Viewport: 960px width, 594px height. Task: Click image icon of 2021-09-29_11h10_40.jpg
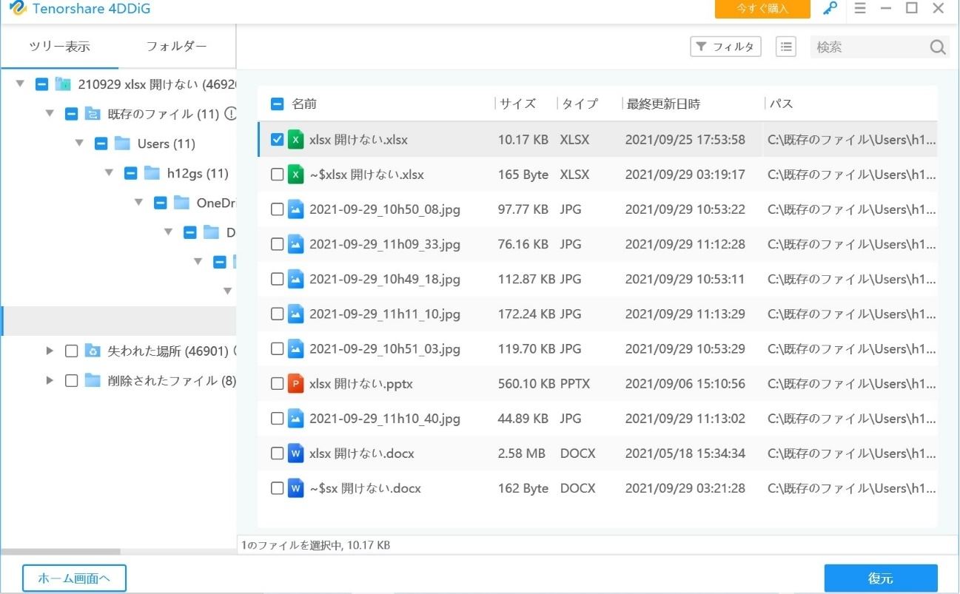[x=296, y=419]
